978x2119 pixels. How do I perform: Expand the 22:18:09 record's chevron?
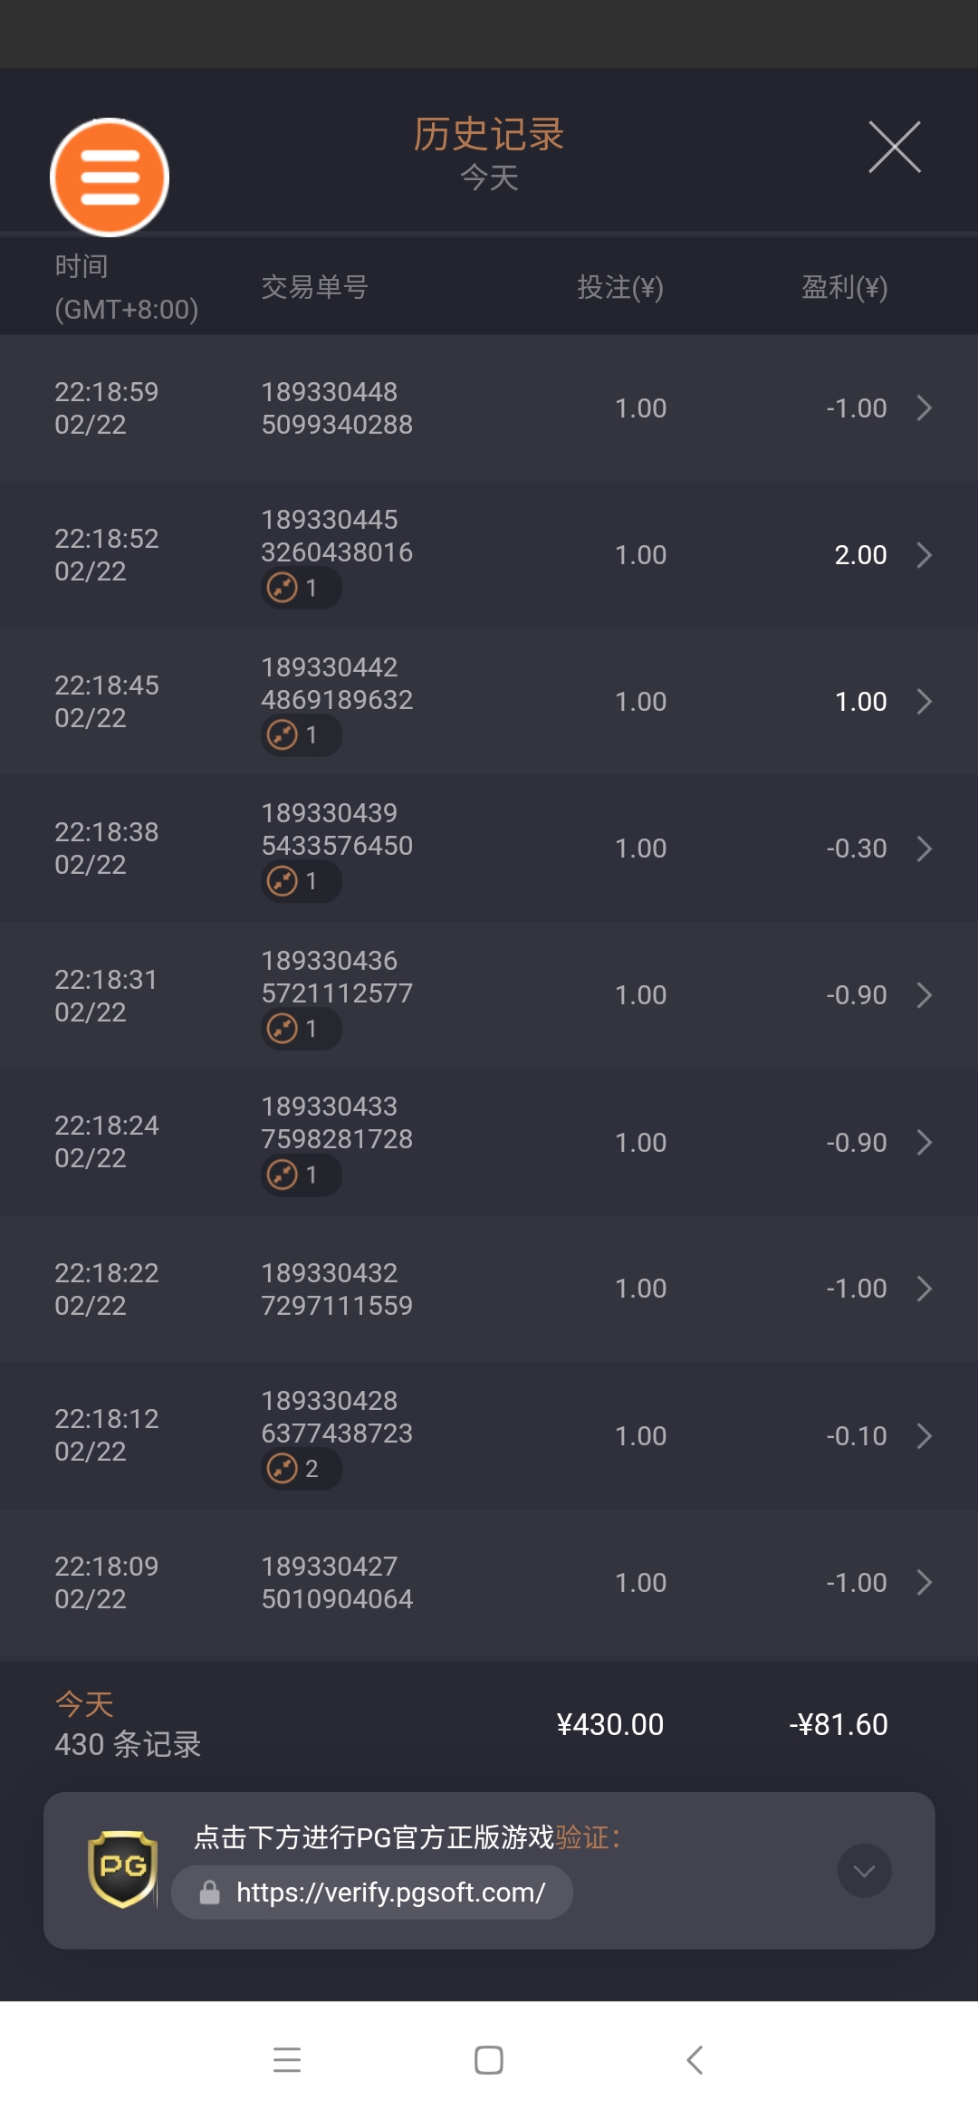[x=924, y=1583]
